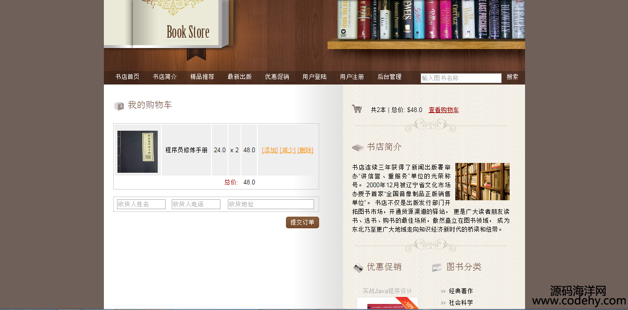The image size is (628, 310).
Task: Click the 程序员修炼手册 title text
Action: 186,150
